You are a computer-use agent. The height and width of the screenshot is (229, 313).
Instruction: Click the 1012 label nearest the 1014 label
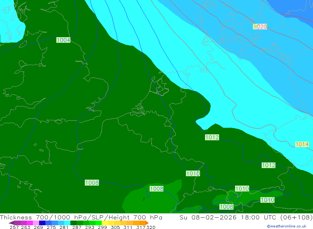click(269, 165)
